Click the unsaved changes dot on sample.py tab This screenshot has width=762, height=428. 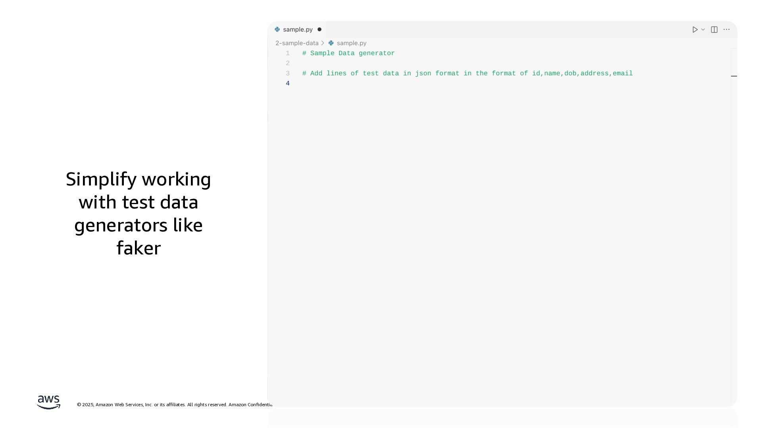click(x=319, y=29)
